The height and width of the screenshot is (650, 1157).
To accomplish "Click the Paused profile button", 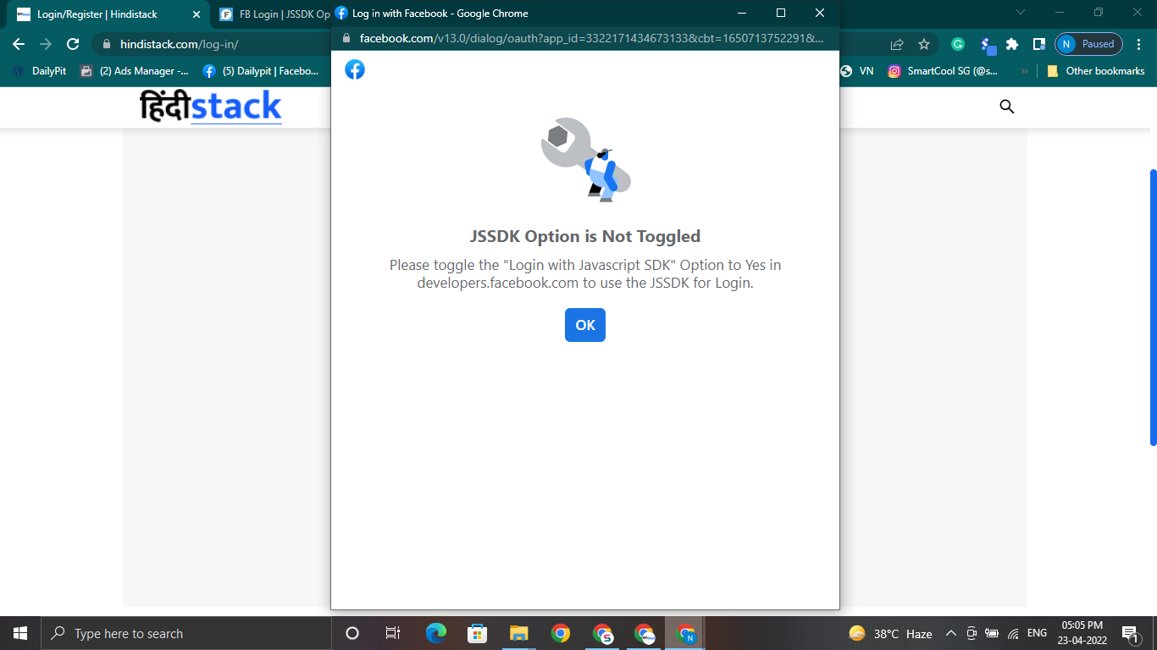I will [x=1089, y=44].
